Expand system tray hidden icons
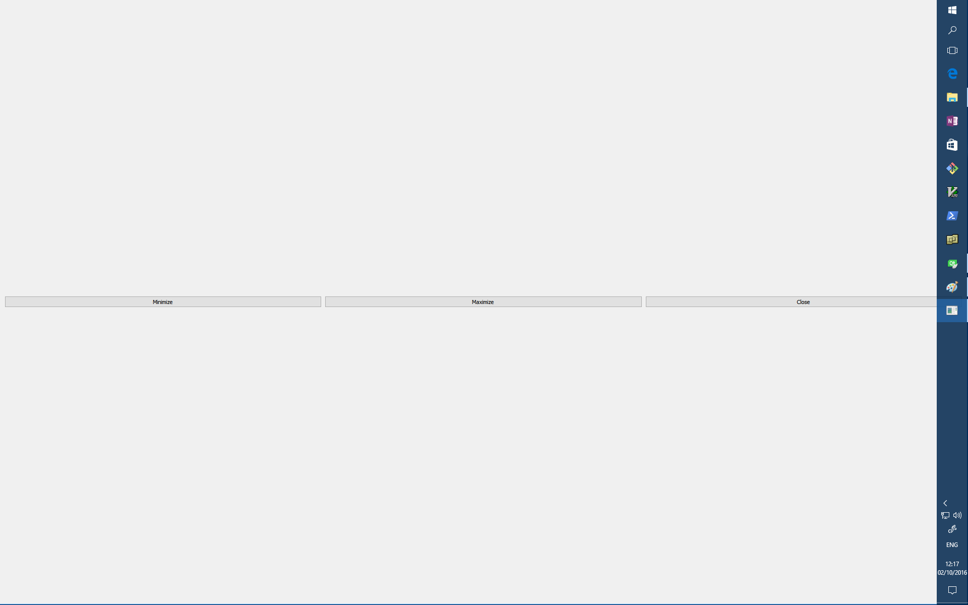Screen dimensions: 968x605 point(946,503)
